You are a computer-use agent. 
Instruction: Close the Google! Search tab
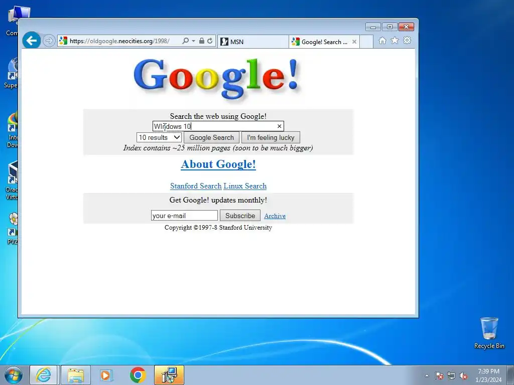click(354, 42)
